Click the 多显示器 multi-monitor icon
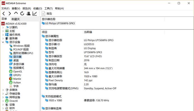Screen dimensions: 194x111 11,64
